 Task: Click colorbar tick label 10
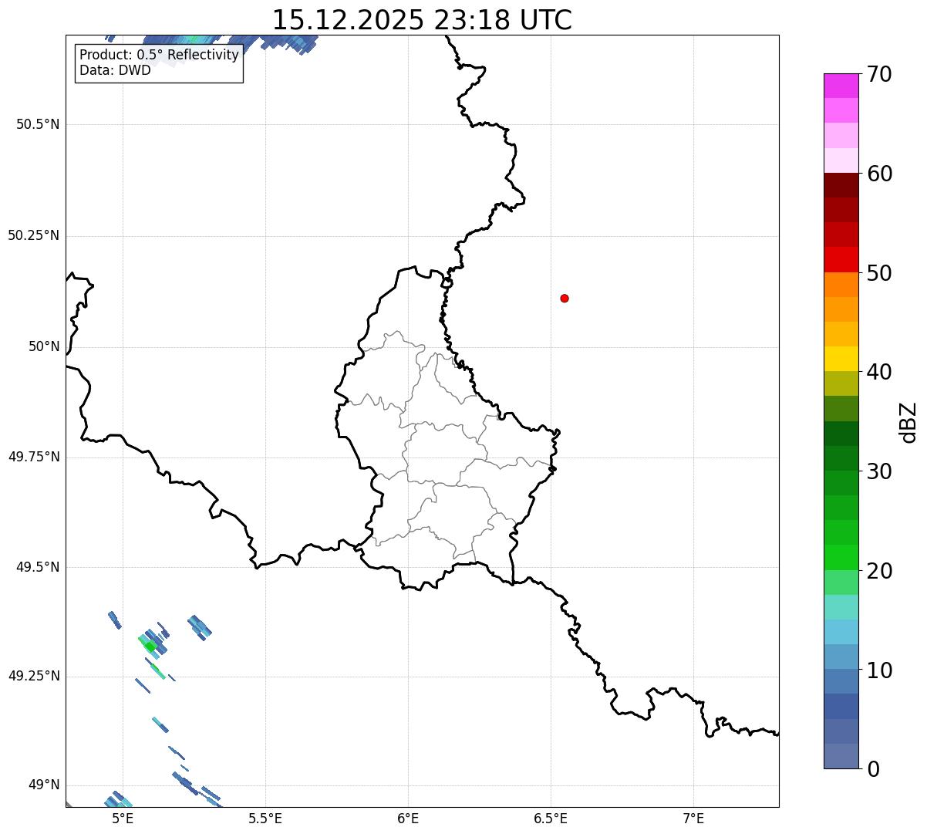pyautogui.click(x=878, y=670)
